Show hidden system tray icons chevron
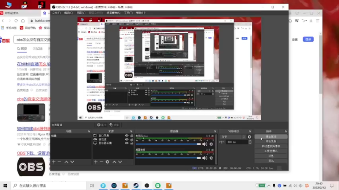 click(x=269, y=185)
